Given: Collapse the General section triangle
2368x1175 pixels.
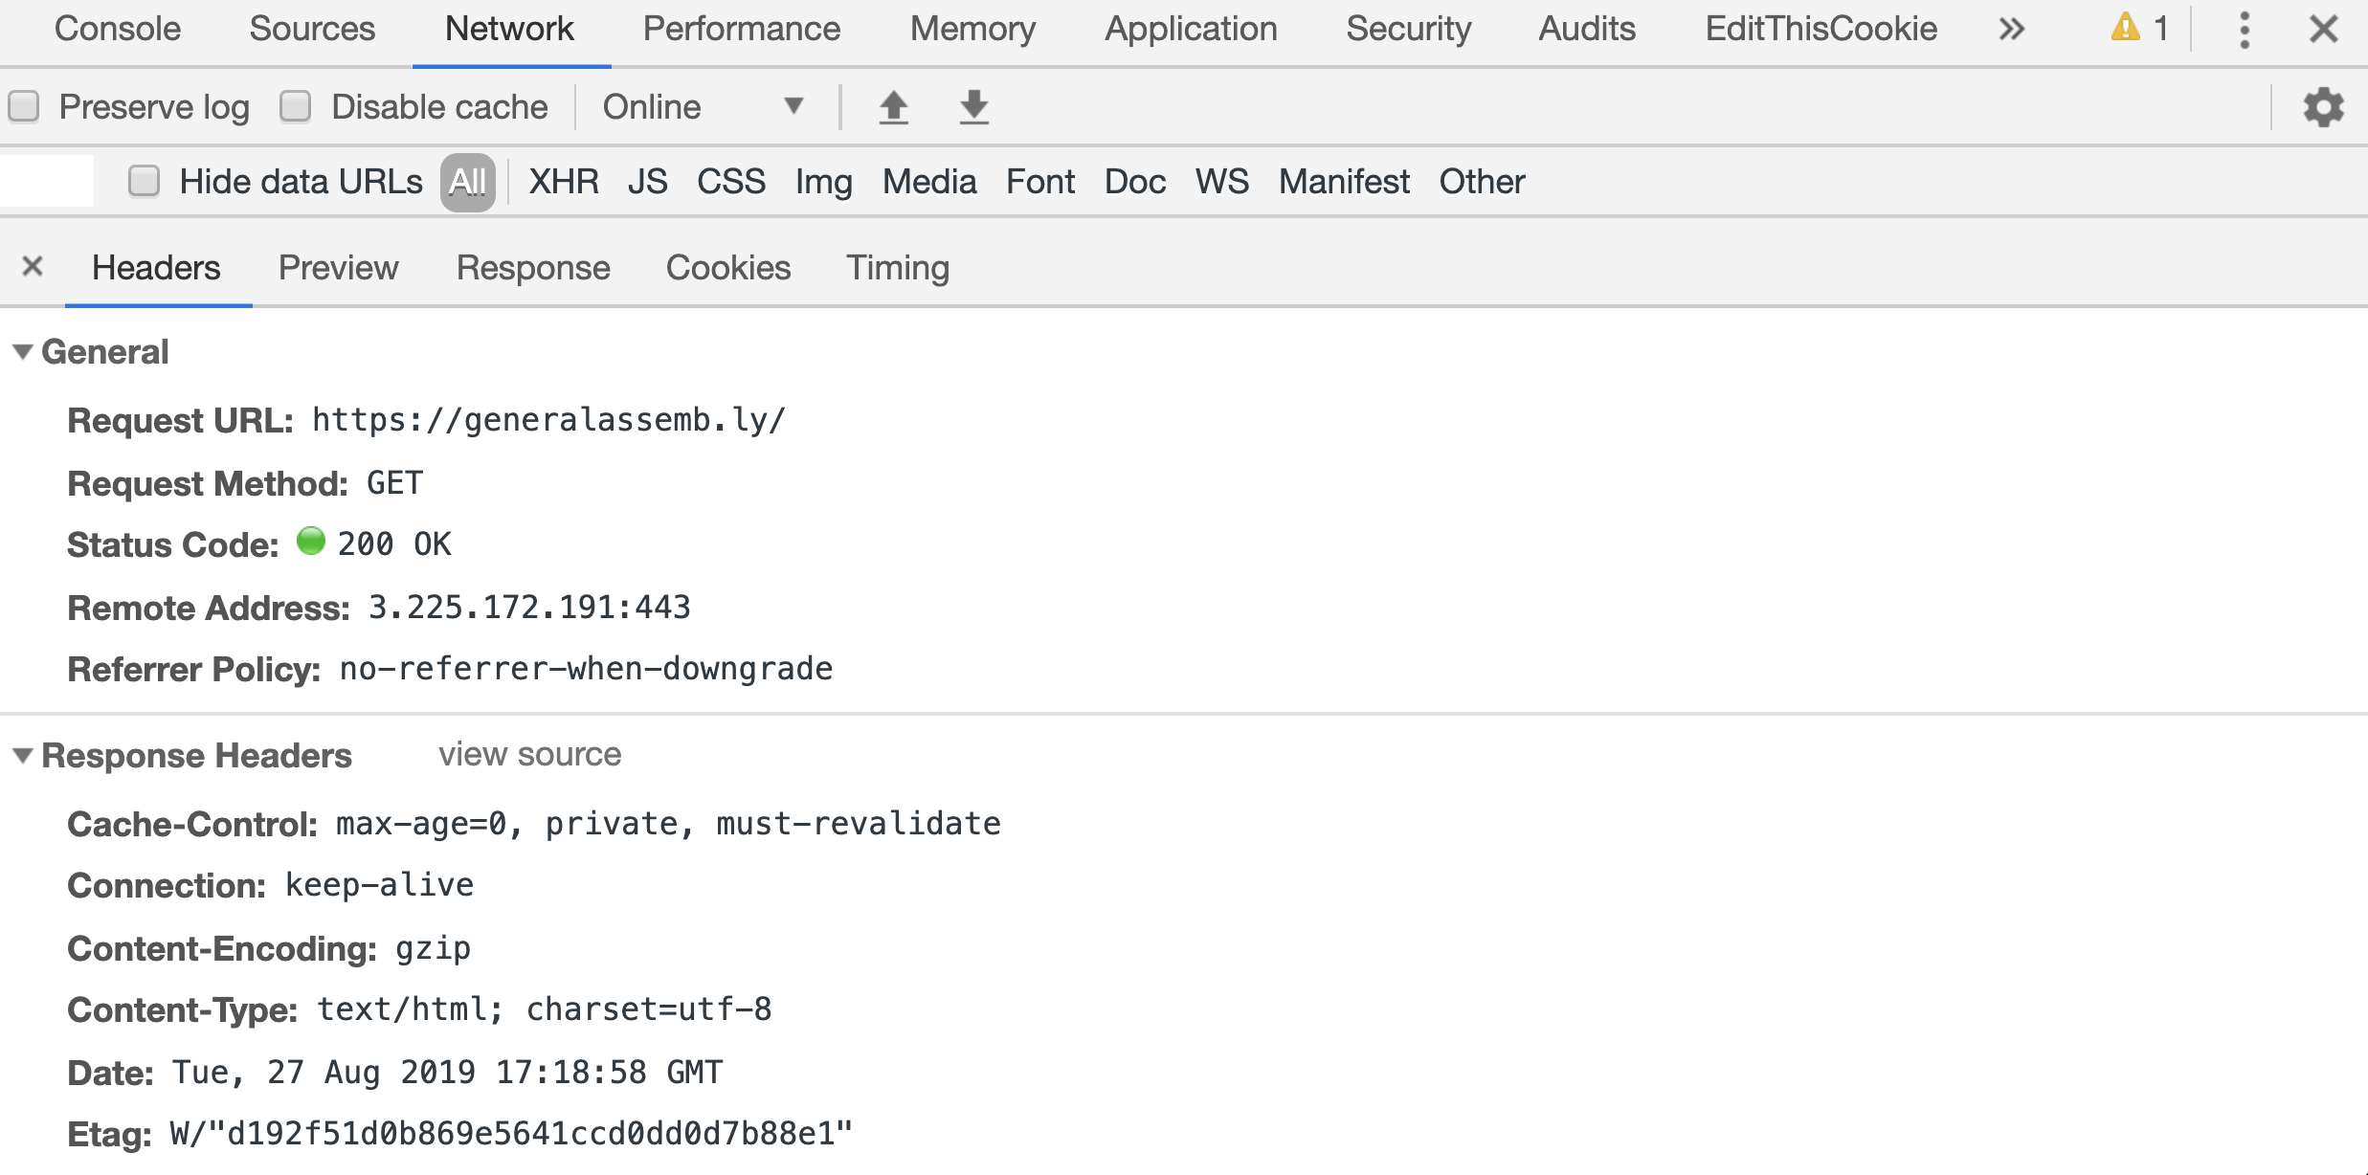Looking at the screenshot, I should pos(23,352).
